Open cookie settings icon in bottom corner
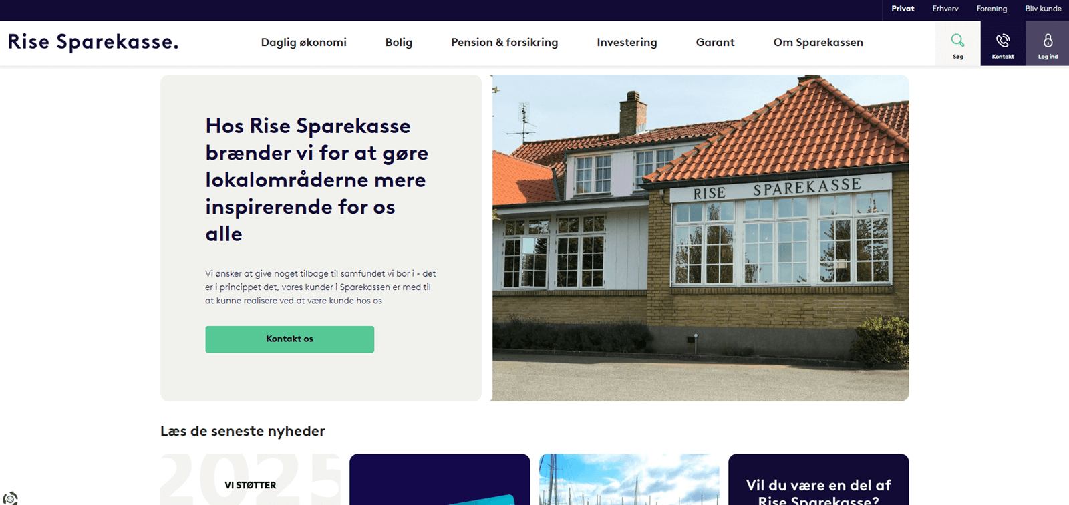Image resolution: width=1069 pixels, height=505 pixels. [x=10, y=498]
